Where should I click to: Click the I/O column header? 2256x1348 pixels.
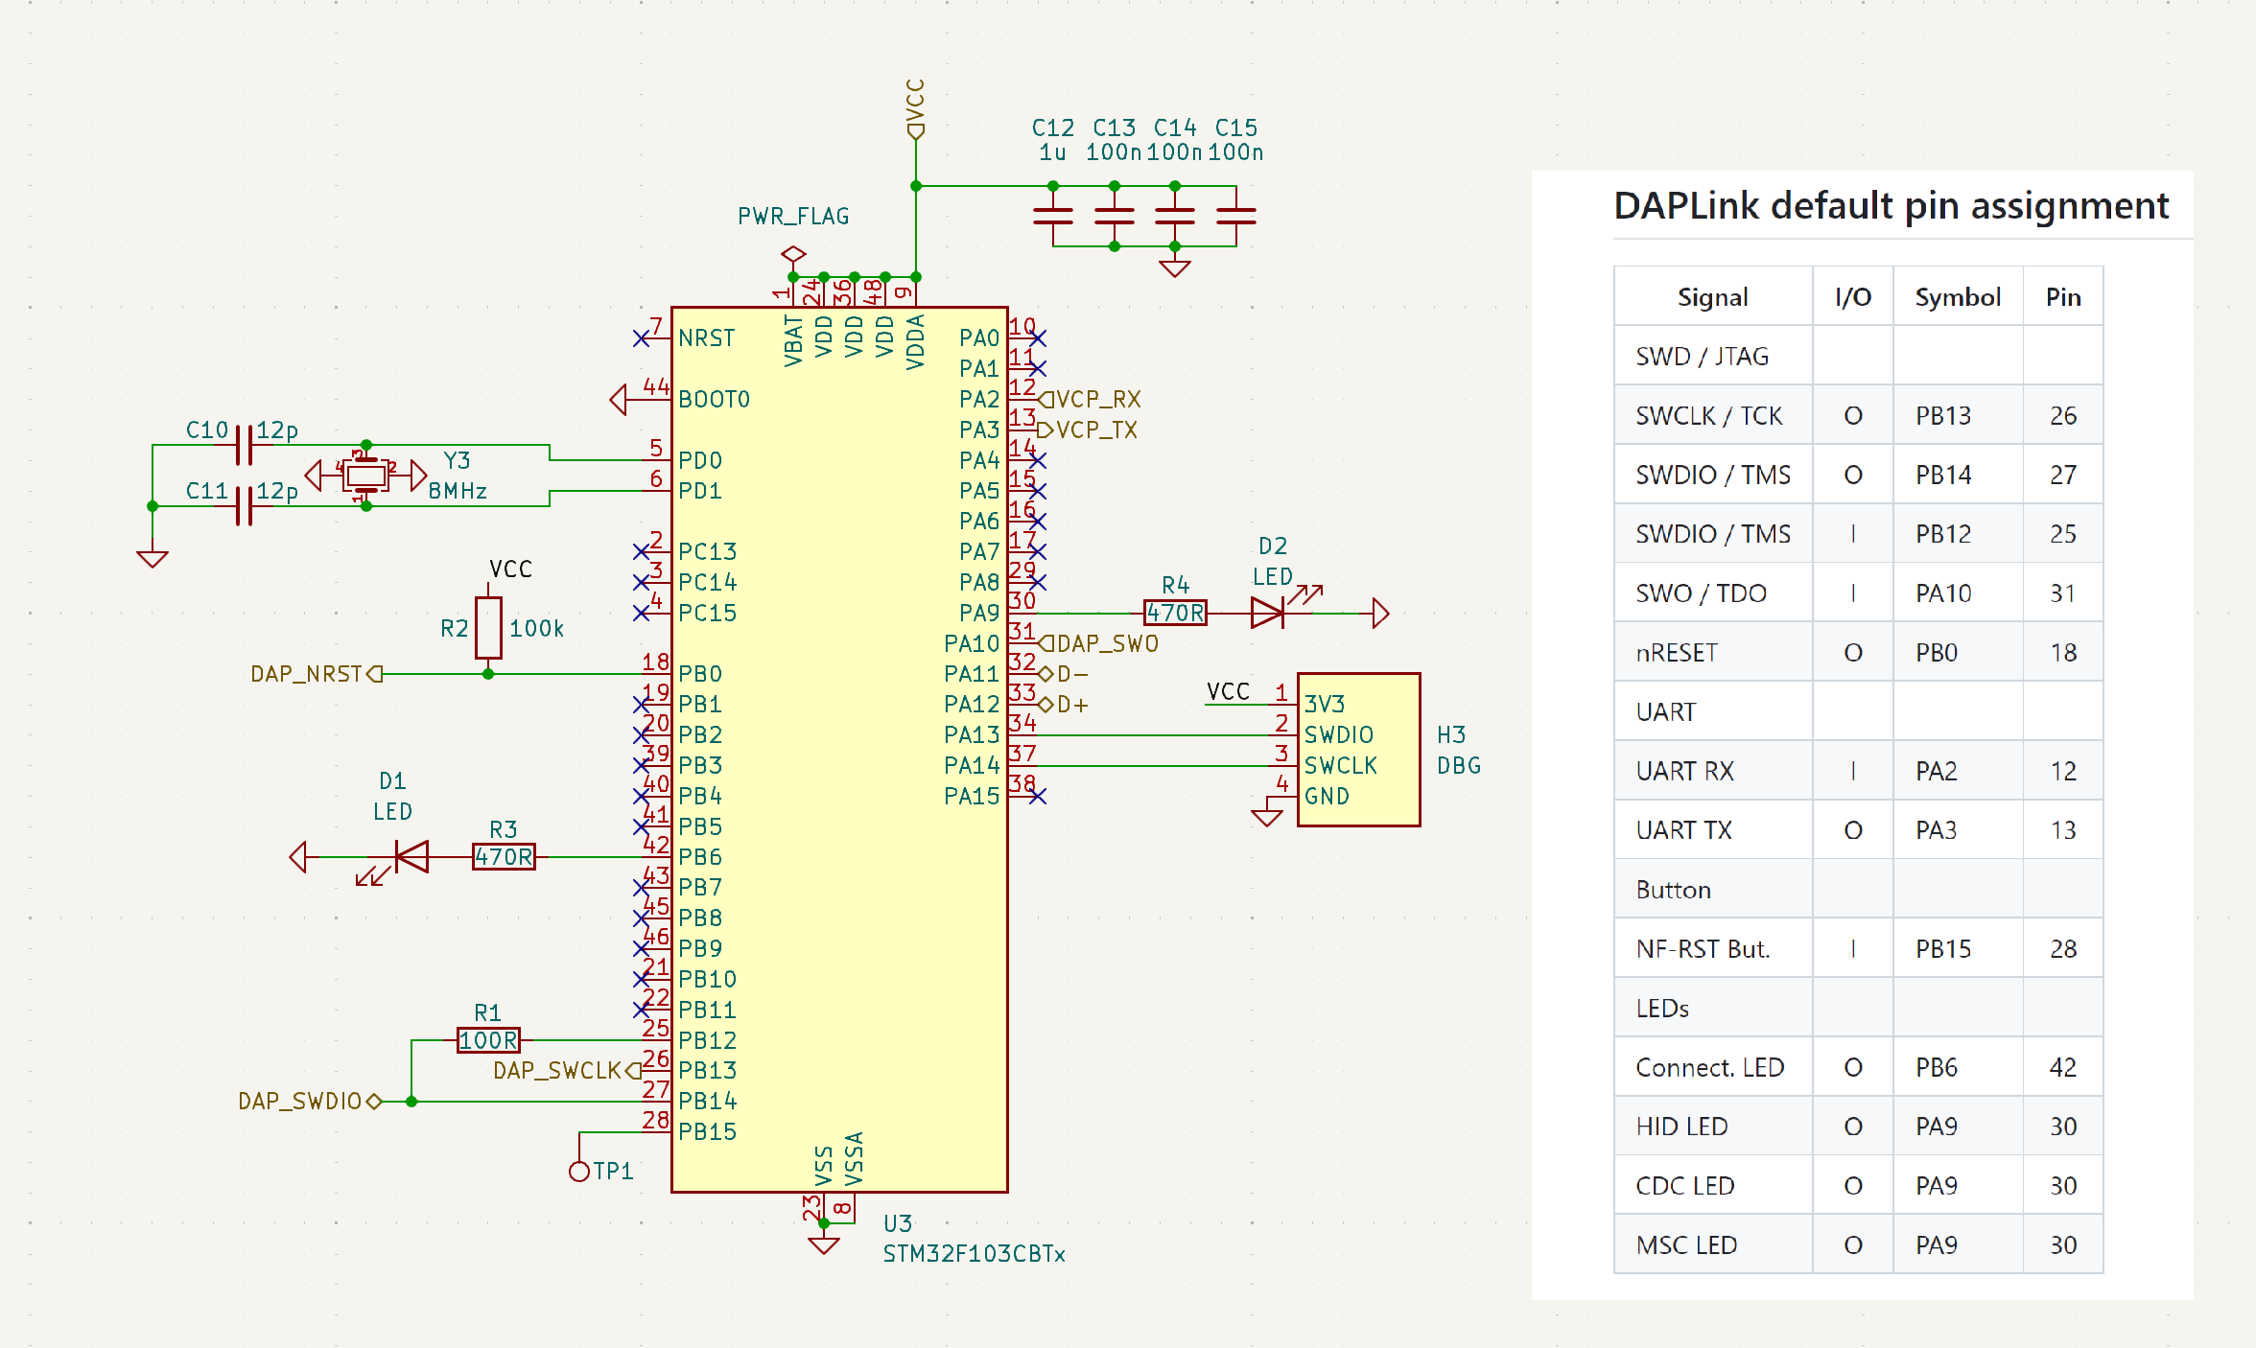[x=1853, y=297]
